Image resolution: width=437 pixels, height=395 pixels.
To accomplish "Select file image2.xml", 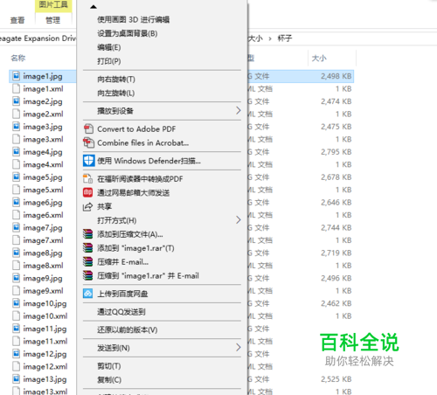I will 43,114.
